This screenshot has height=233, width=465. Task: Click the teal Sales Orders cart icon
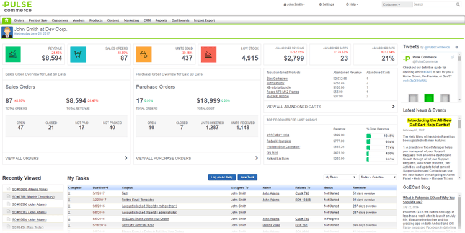78,55
